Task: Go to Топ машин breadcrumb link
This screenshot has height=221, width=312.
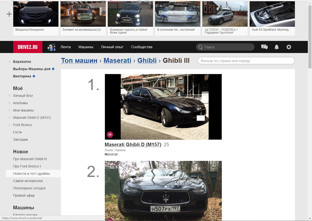Action: coord(79,60)
